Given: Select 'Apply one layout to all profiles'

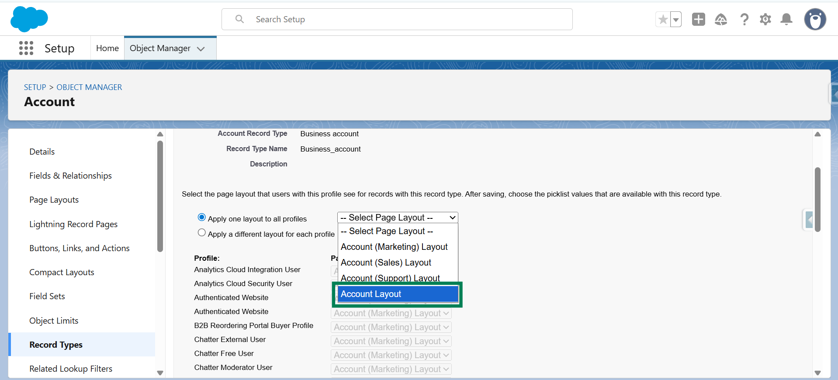Looking at the screenshot, I should click(201, 218).
